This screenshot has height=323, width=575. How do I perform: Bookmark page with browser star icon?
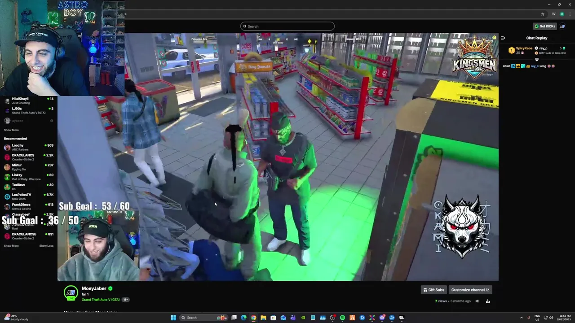543,14
